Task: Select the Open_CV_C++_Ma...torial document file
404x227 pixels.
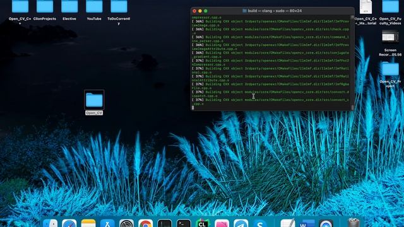Action: pyautogui.click(x=365, y=7)
